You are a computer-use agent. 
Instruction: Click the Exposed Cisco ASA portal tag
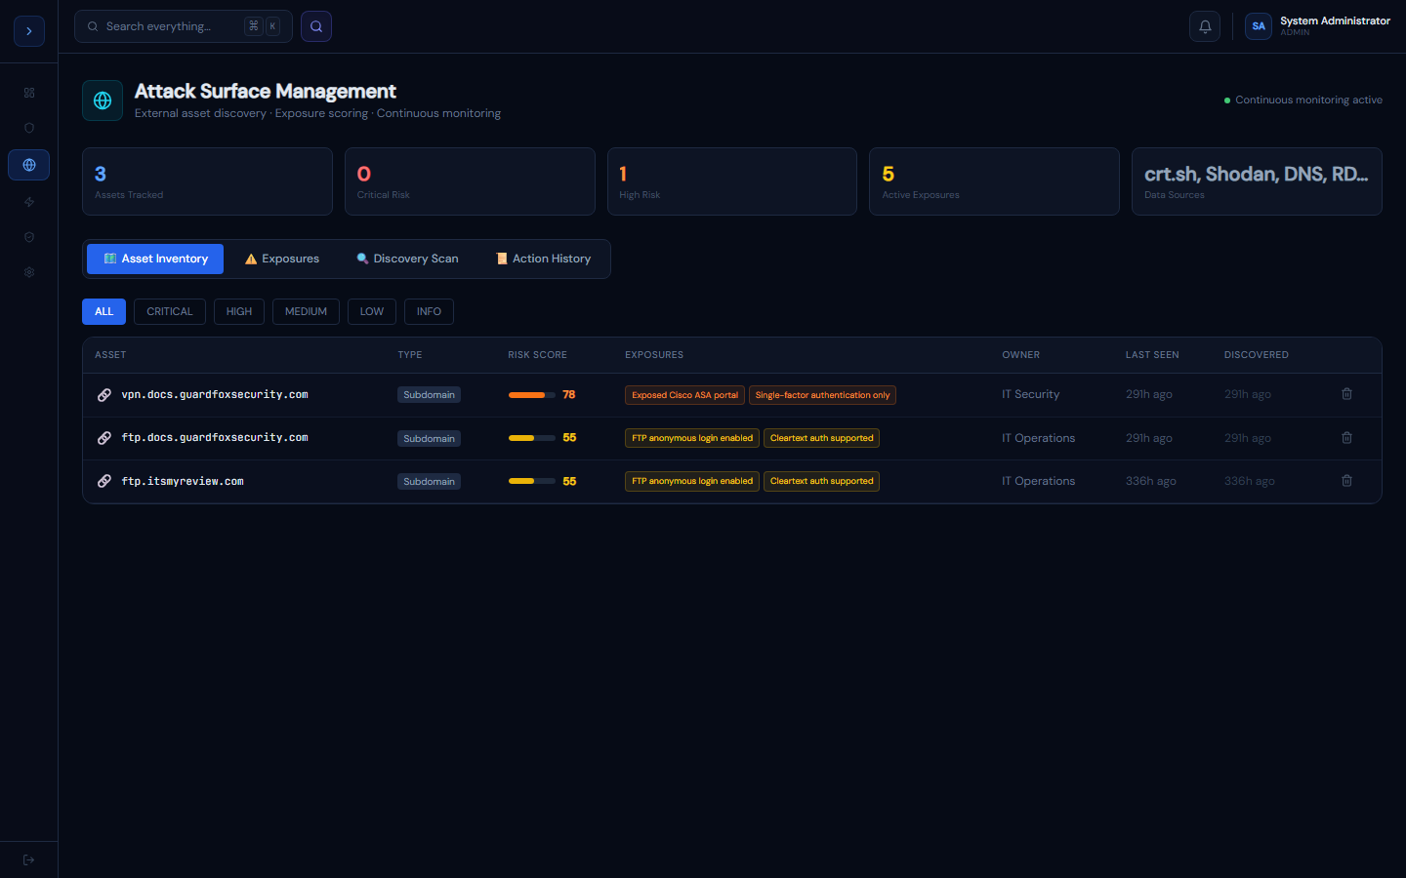[684, 395]
